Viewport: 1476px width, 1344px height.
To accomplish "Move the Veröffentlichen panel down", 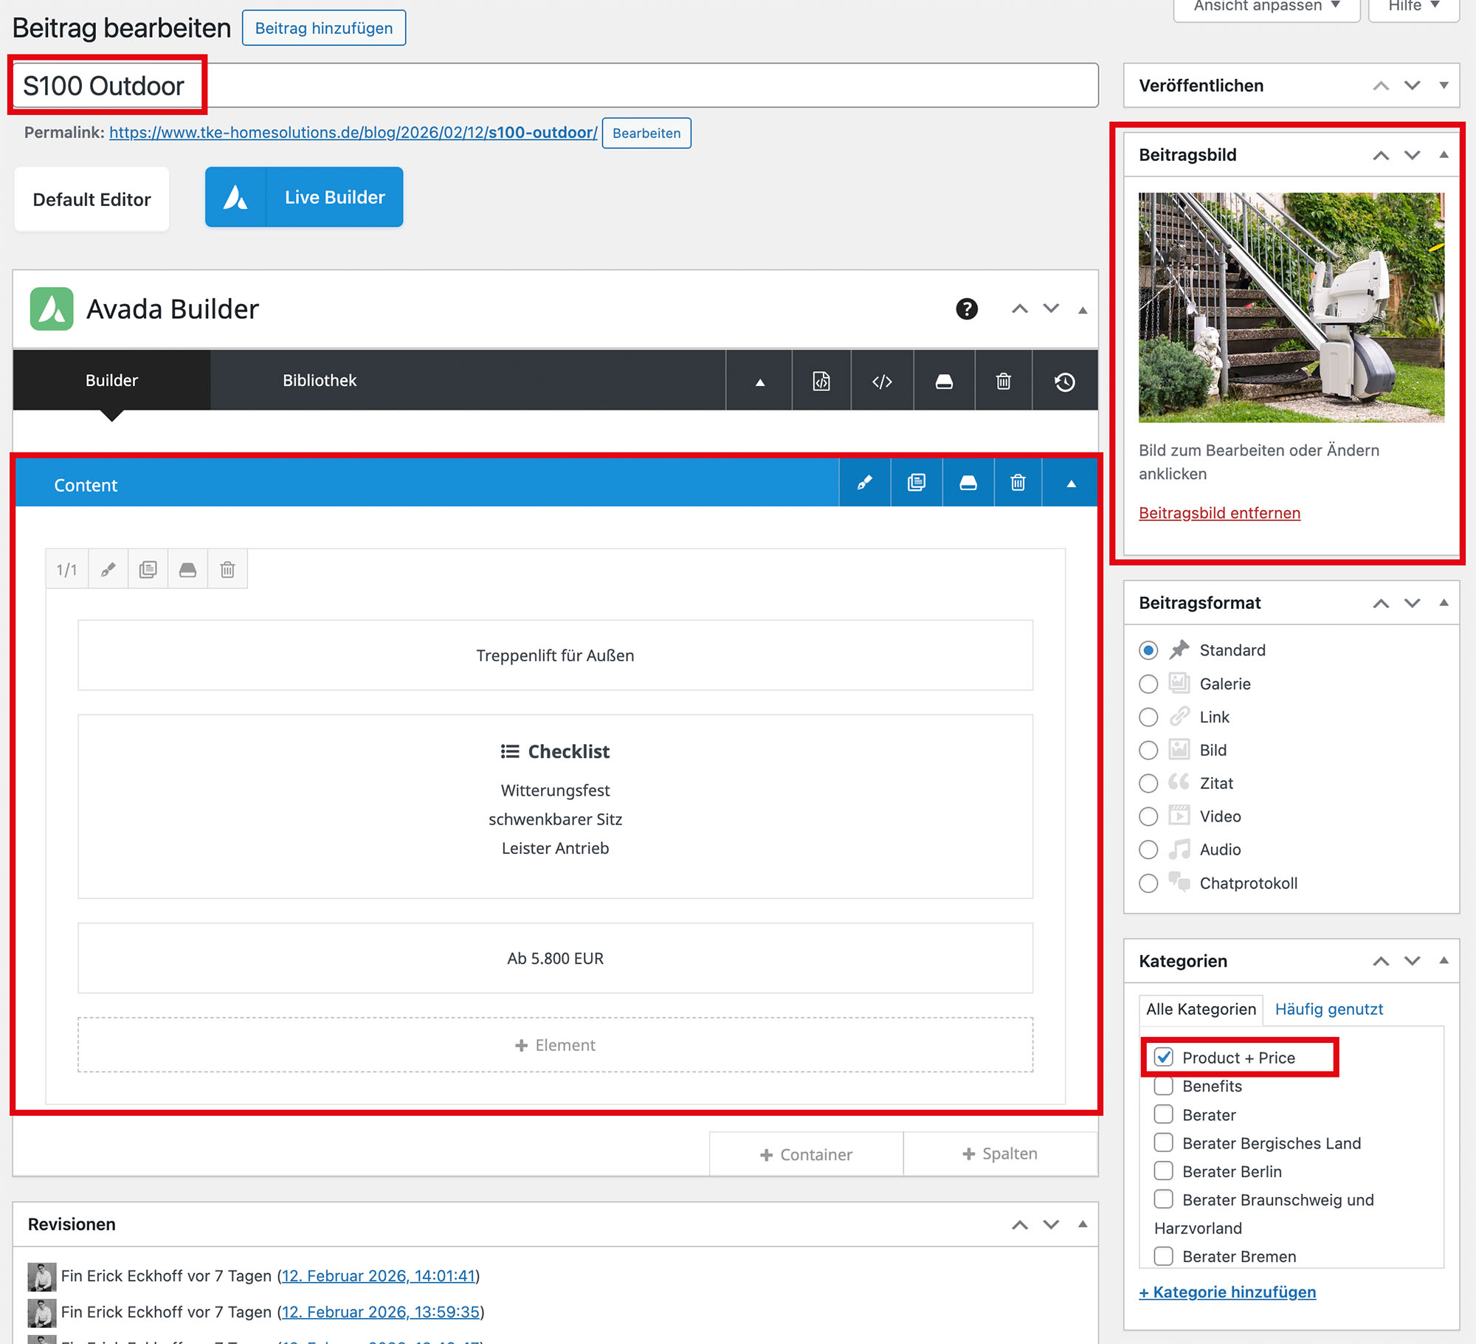I will pos(1412,86).
